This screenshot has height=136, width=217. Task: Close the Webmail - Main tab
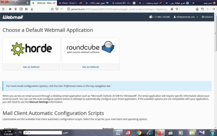click(33, 3)
